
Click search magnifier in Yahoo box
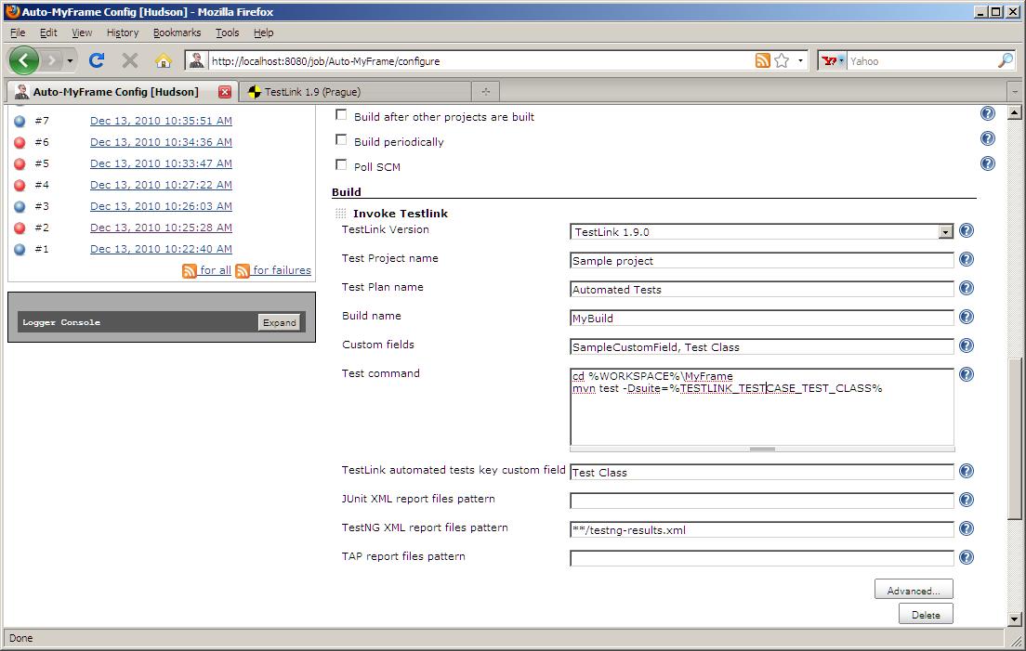pyautogui.click(x=1006, y=60)
